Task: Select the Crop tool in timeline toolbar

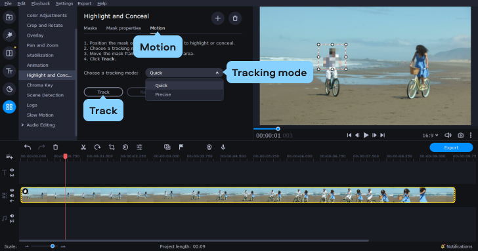Action: pos(112,147)
